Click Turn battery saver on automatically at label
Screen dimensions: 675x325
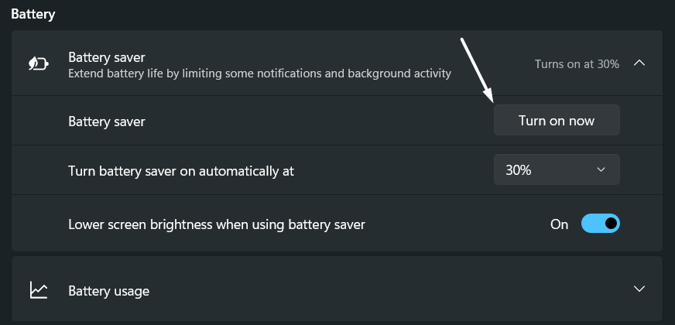click(181, 170)
